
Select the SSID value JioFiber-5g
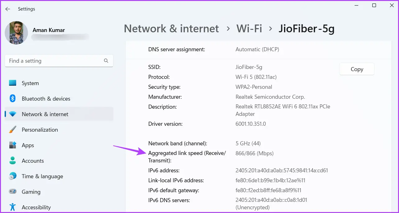coord(249,67)
